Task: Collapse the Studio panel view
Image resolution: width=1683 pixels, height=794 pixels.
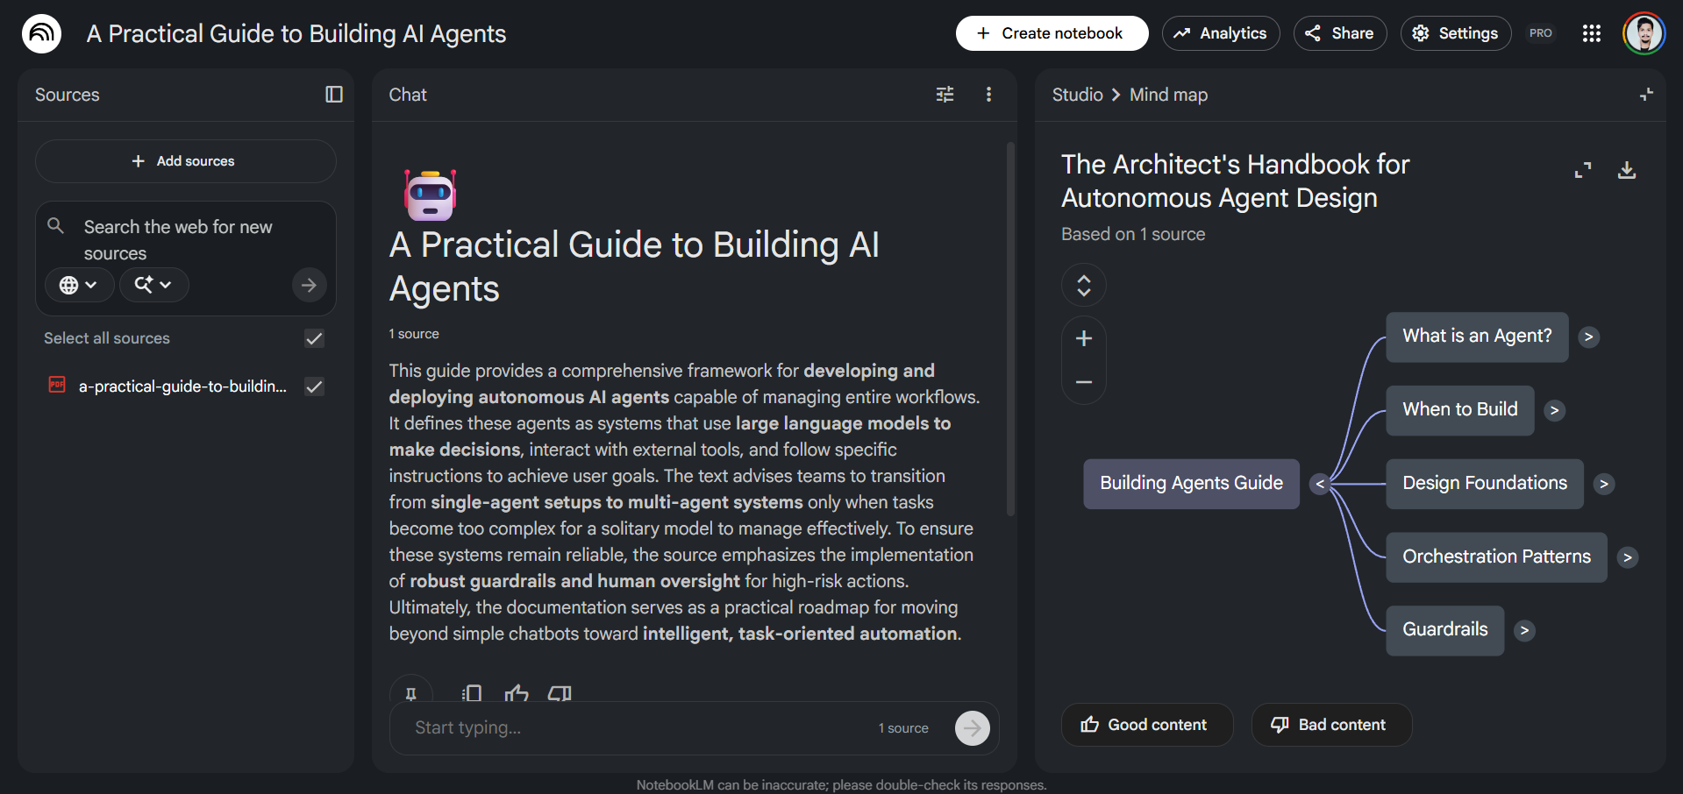Action: coord(1646,95)
